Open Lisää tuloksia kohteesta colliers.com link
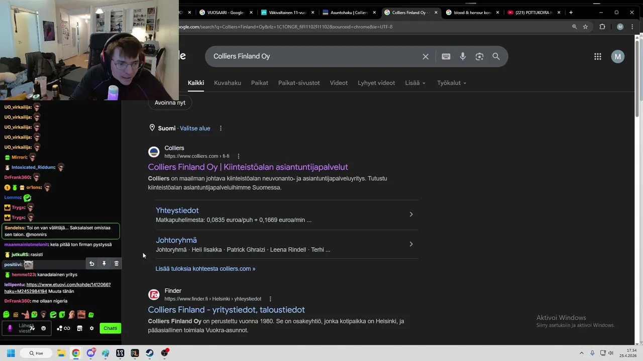 point(205,269)
